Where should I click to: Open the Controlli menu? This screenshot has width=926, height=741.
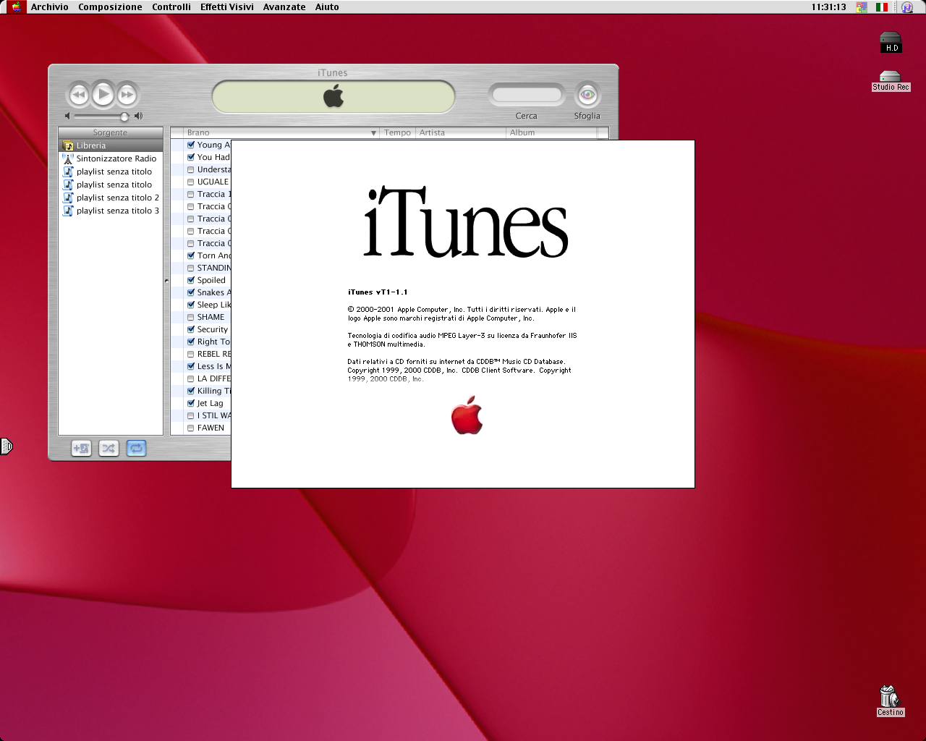click(x=171, y=7)
